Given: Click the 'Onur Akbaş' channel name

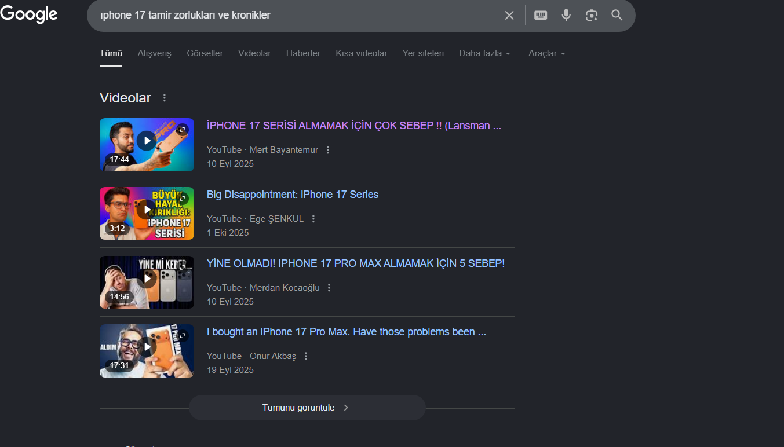Looking at the screenshot, I should (273, 356).
